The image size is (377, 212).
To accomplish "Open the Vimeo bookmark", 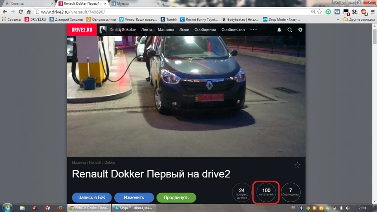I will pyautogui.click(x=138, y=20).
